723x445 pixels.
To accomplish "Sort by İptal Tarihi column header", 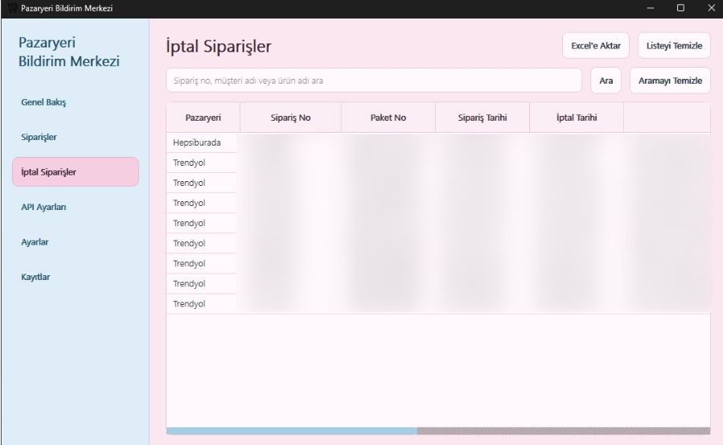I will click(x=577, y=117).
